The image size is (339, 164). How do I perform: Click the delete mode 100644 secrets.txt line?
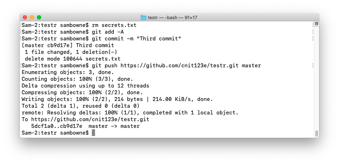[73, 59]
